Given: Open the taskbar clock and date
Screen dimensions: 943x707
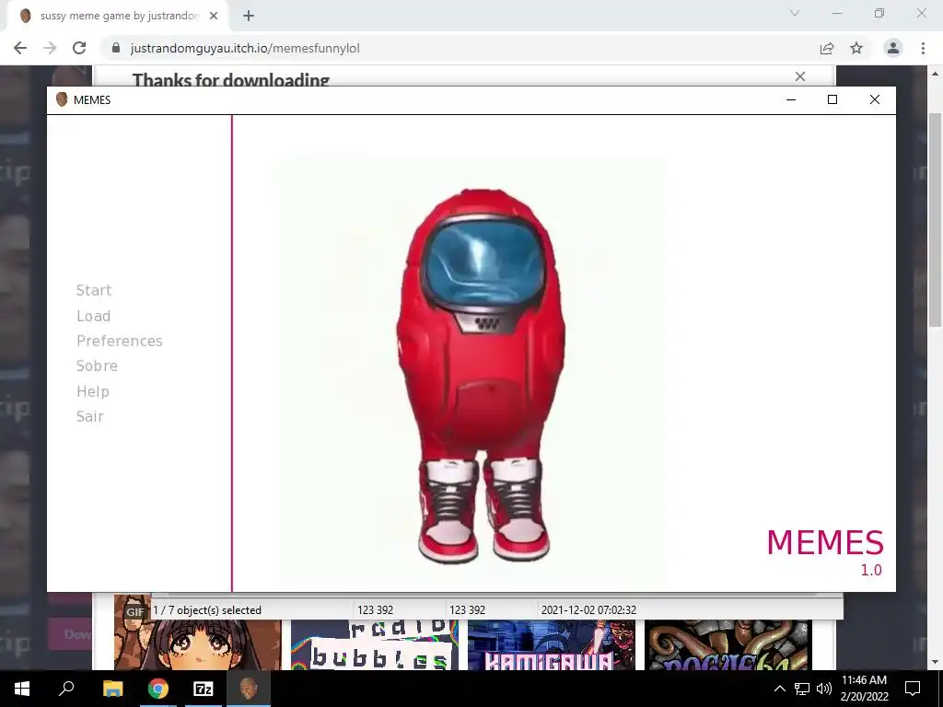Looking at the screenshot, I should coord(864,689).
